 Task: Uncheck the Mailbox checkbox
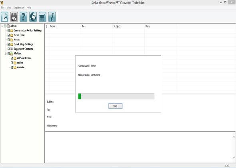8,53
